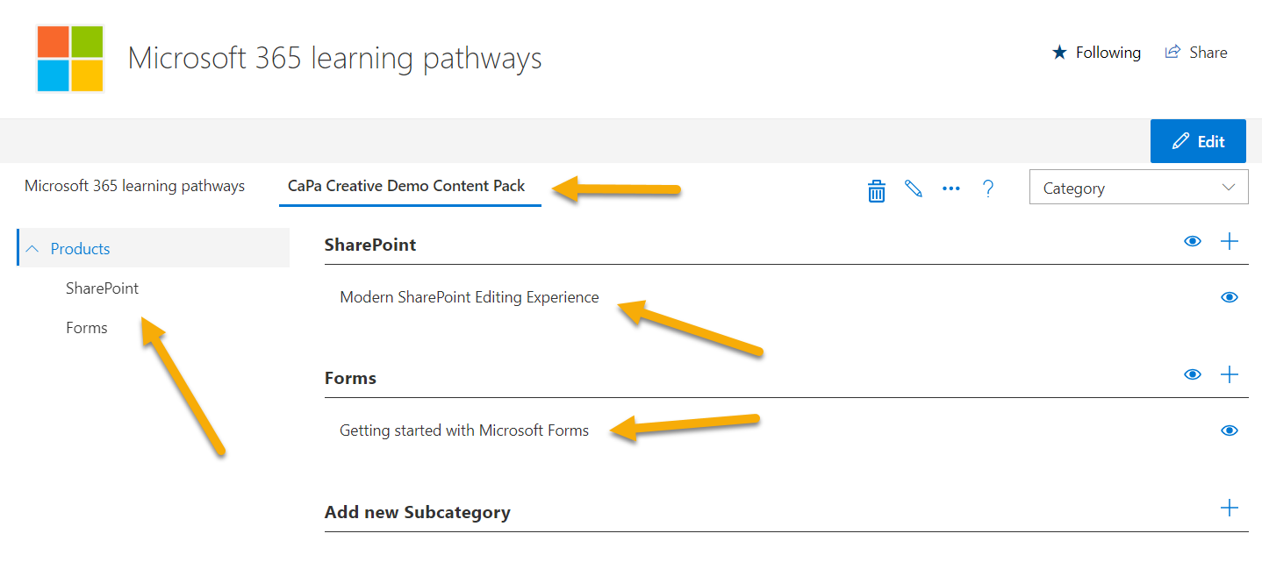Add a playlist to Forms subcategory via plus icon
This screenshot has height=562, width=1262.
click(x=1230, y=374)
